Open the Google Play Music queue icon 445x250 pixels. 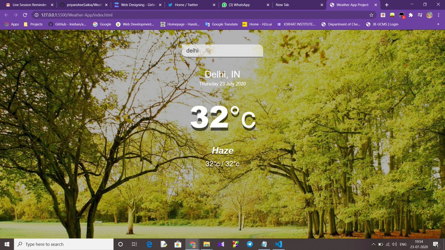420,15
